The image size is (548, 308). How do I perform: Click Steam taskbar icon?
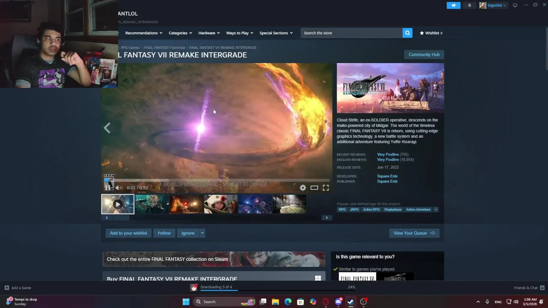351,302
